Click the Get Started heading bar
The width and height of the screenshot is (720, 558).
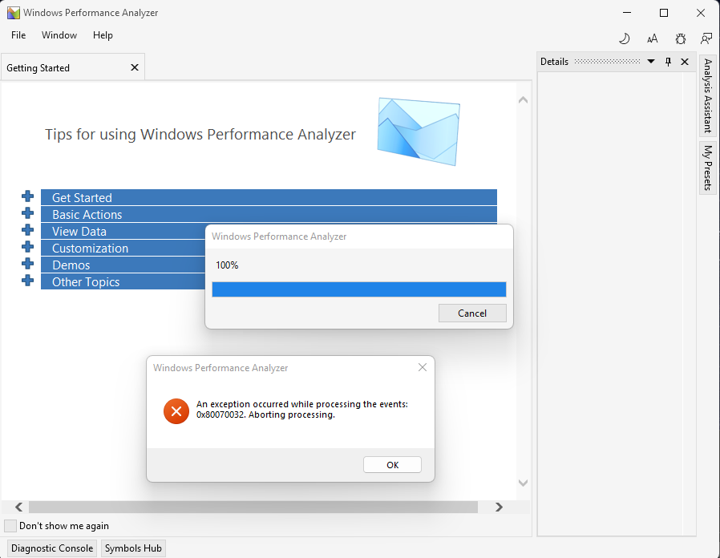(269, 197)
